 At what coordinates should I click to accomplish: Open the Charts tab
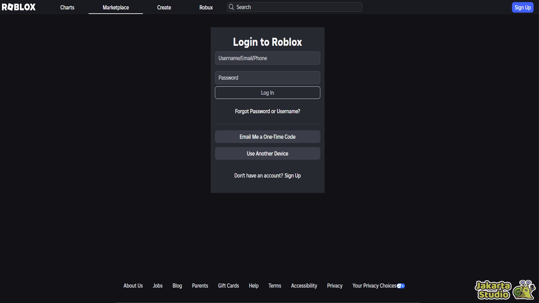coord(67,7)
